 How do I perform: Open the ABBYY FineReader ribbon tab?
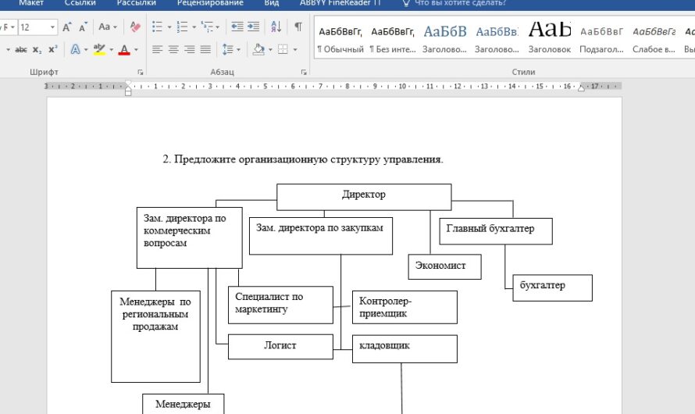tap(340, 3)
